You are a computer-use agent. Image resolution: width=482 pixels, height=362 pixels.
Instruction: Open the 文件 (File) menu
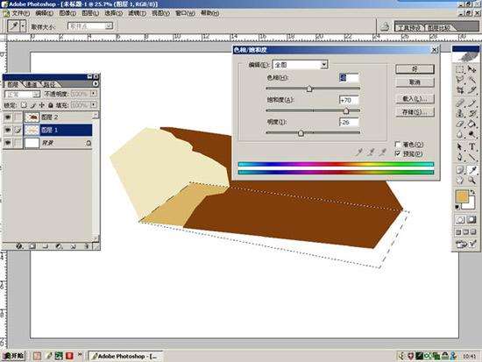(20, 13)
